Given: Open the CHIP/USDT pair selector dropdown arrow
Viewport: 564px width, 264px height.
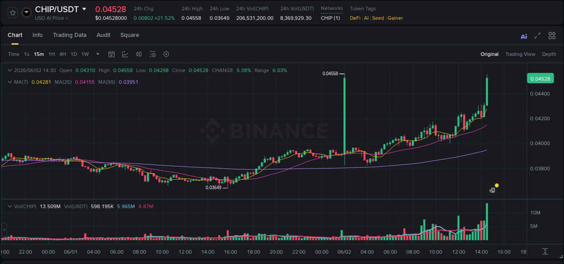Looking at the screenshot, I should pos(84,9).
